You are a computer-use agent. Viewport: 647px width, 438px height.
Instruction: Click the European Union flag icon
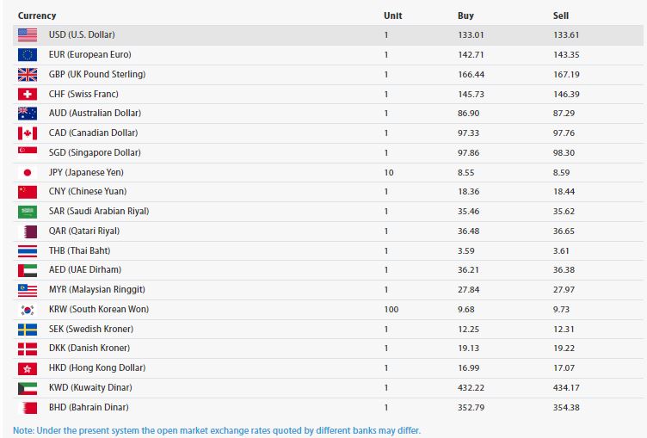point(28,55)
